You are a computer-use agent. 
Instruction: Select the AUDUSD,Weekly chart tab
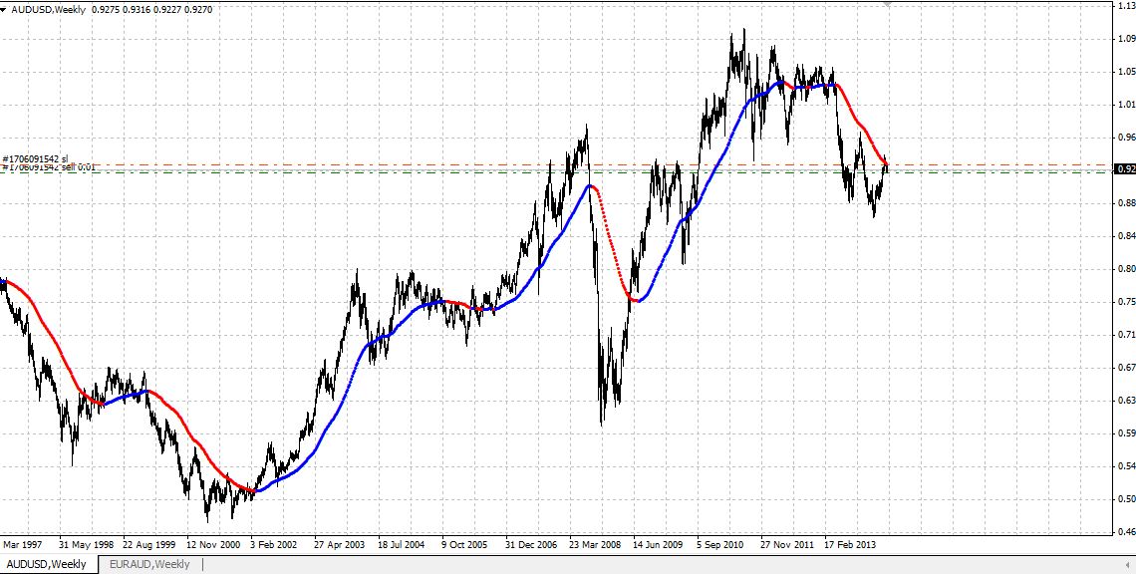coord(47,564)
